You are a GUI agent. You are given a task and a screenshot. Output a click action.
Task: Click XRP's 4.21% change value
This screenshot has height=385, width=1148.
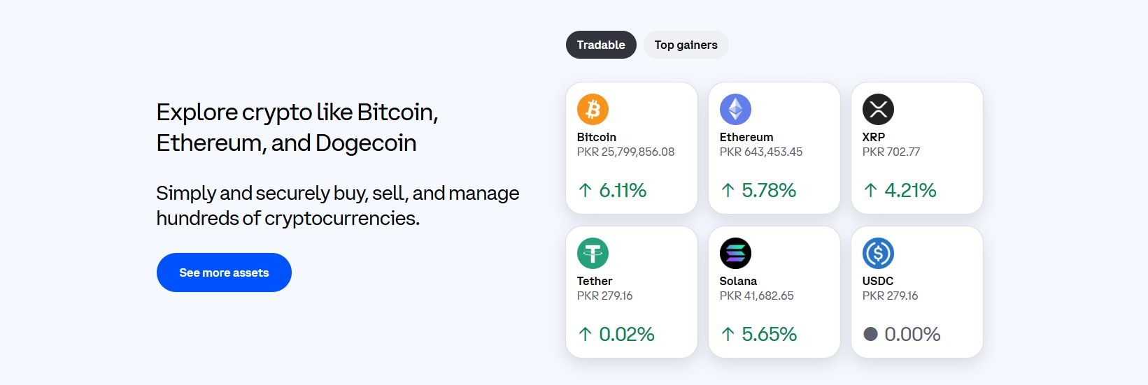pyautogui.click(x=910, y=190)
